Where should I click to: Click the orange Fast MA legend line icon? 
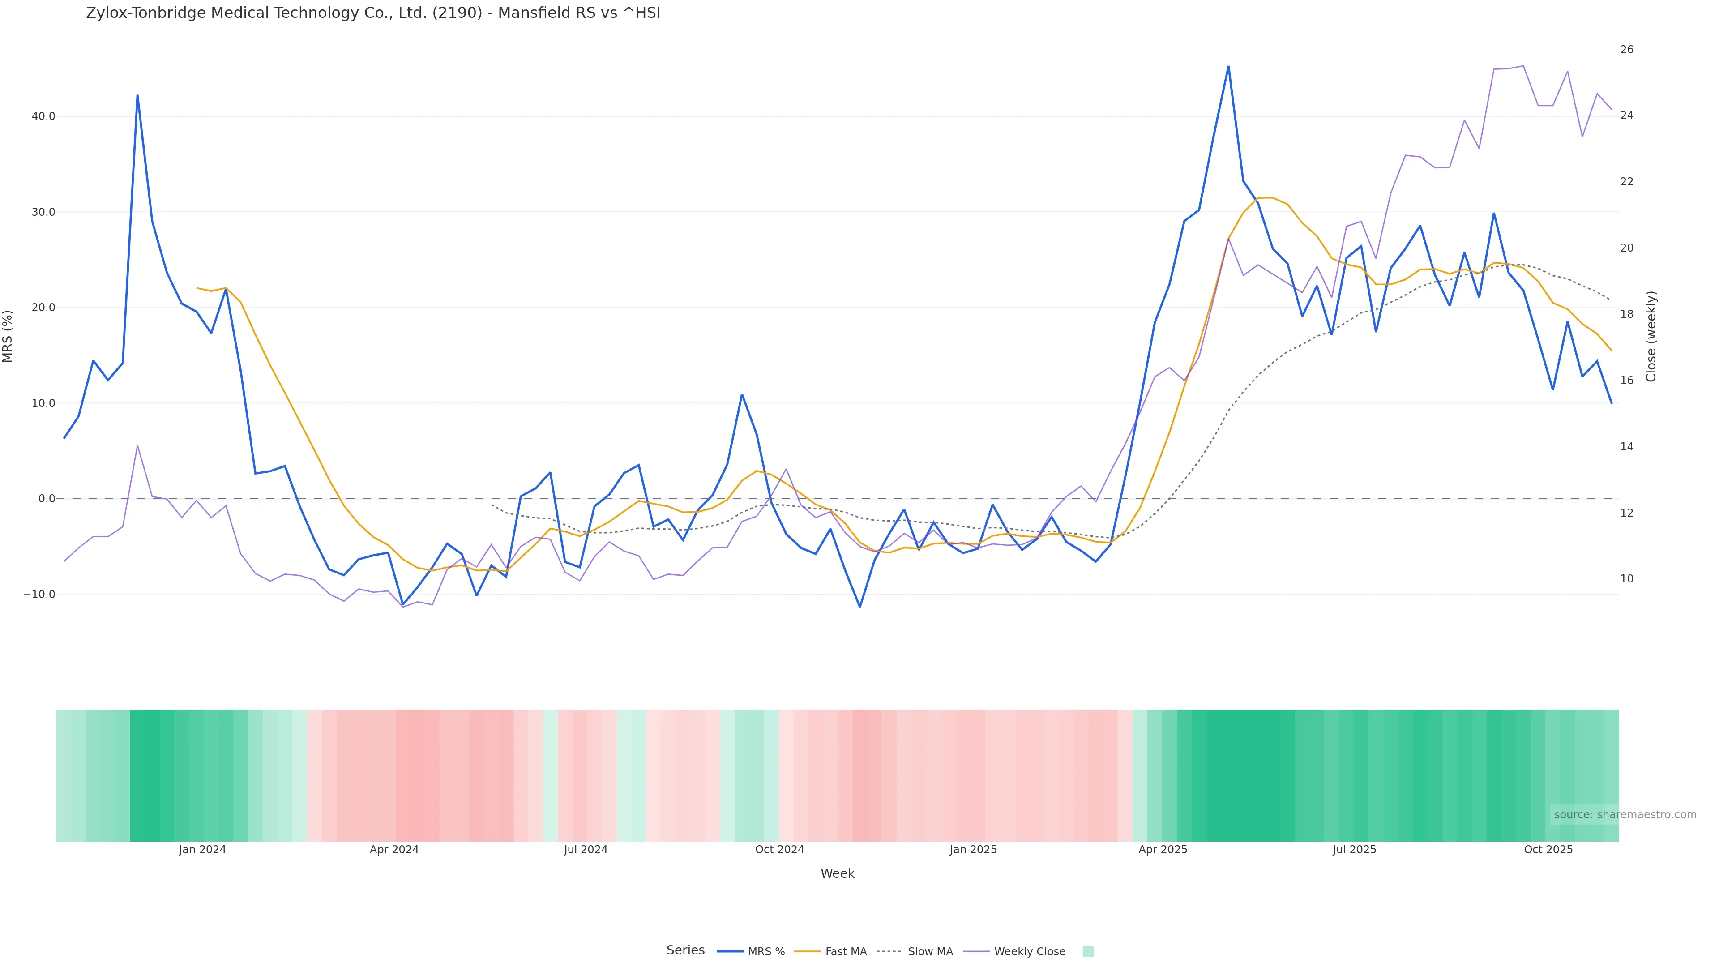[x=808, y=952]
